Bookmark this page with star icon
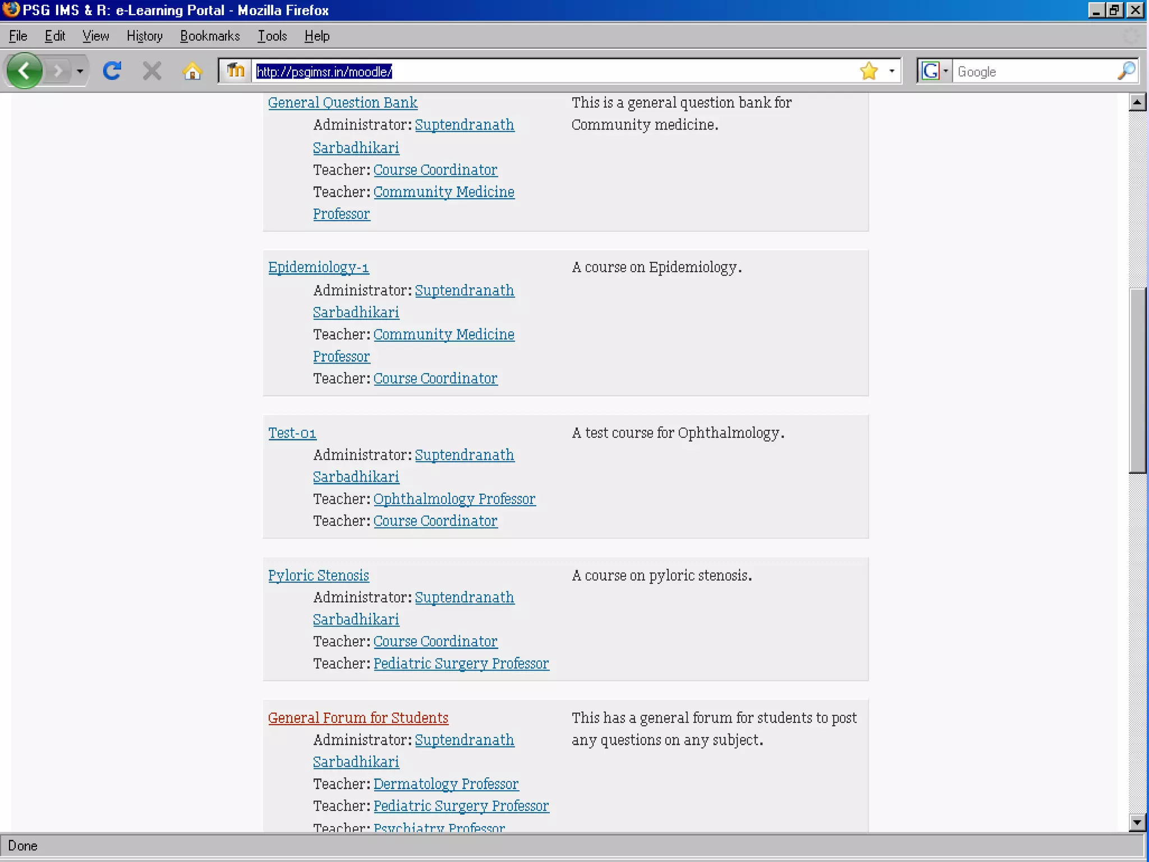The height and width of the screenshot is (862, 1149). pos(868,71)
